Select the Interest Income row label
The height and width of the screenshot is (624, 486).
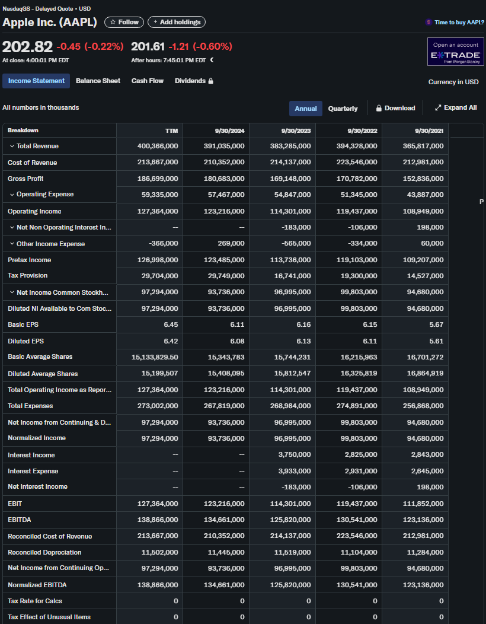pos(31,456)
